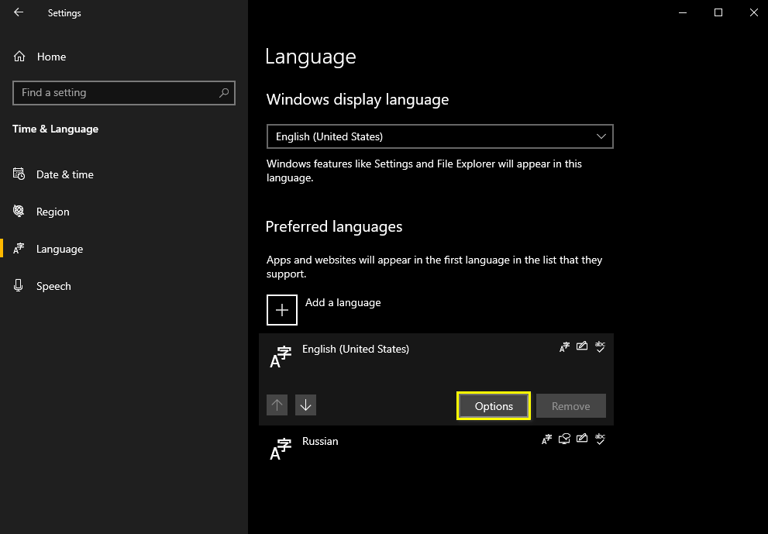The width and height of the screenshot is (768, 534).
Task: Click English spell-check abc icon
Action: pos(600,347)
